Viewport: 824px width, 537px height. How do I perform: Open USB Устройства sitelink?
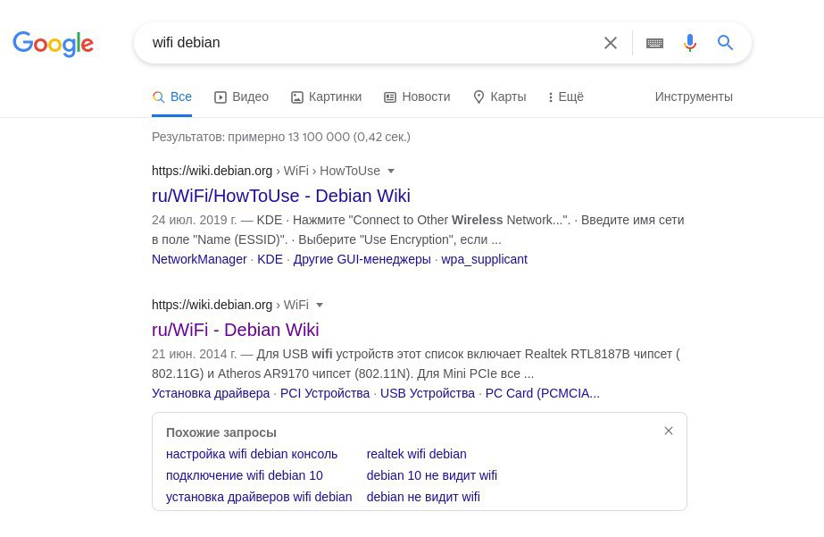(428, 393)
